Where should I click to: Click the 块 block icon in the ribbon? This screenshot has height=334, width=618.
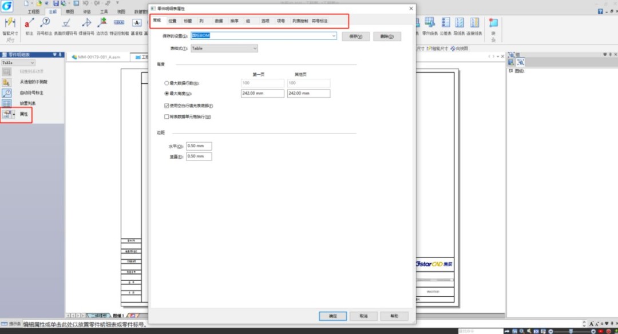tap(493, 23)
